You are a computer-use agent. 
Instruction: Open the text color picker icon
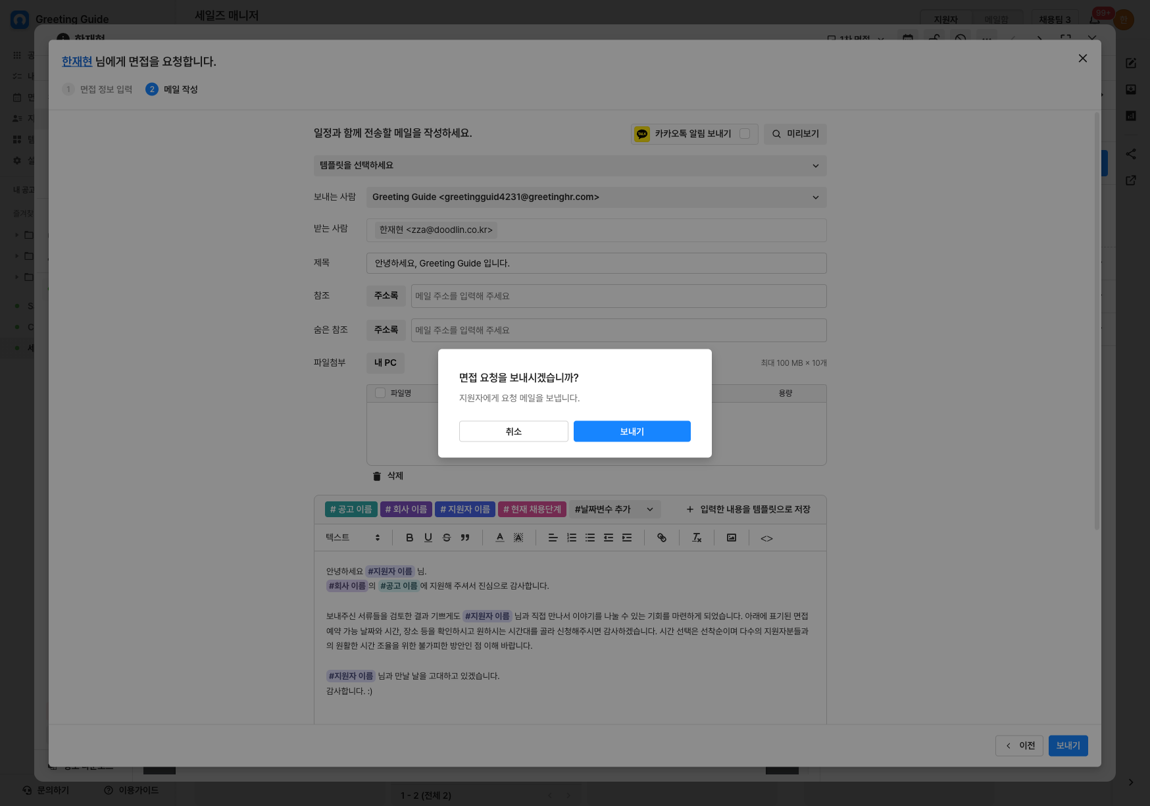(500, 538)
